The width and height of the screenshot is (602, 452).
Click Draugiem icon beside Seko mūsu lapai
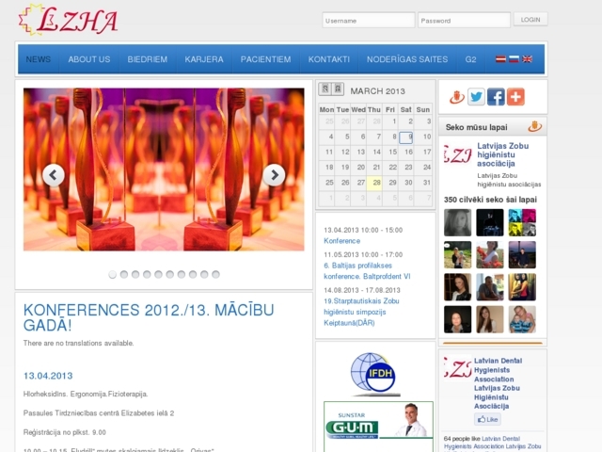[535, 126]
